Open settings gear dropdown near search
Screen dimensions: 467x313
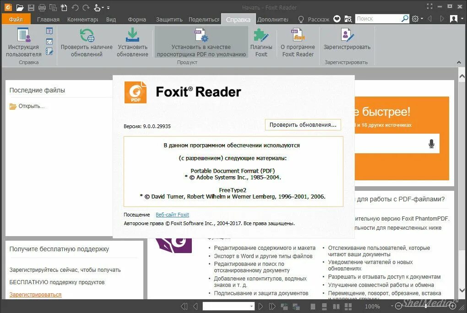(422, 19)
